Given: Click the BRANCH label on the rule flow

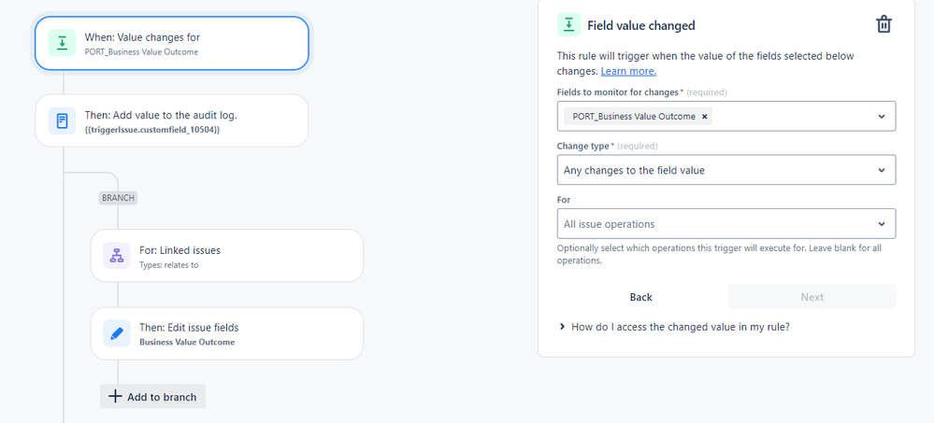Looking at the screenshot, I should pos(119,198).
